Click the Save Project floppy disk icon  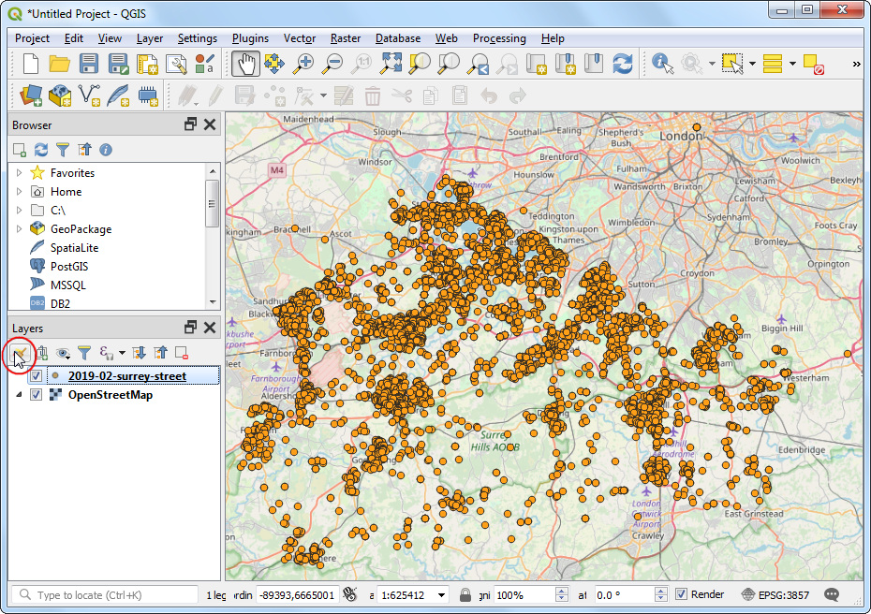click(89, 64)
